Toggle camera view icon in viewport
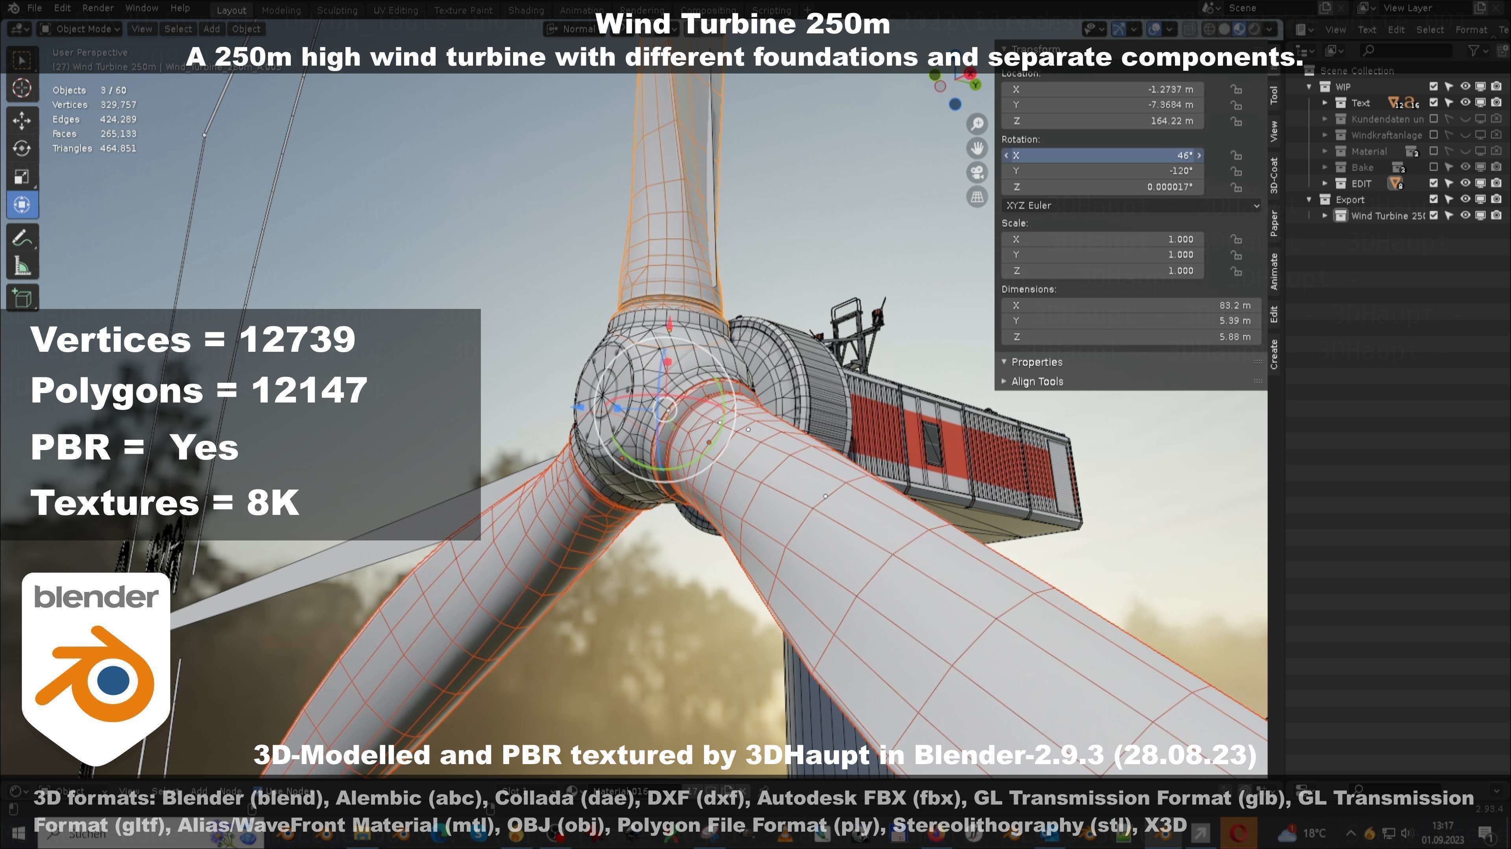Screen dimensions: 1511x849 (977, 172)
